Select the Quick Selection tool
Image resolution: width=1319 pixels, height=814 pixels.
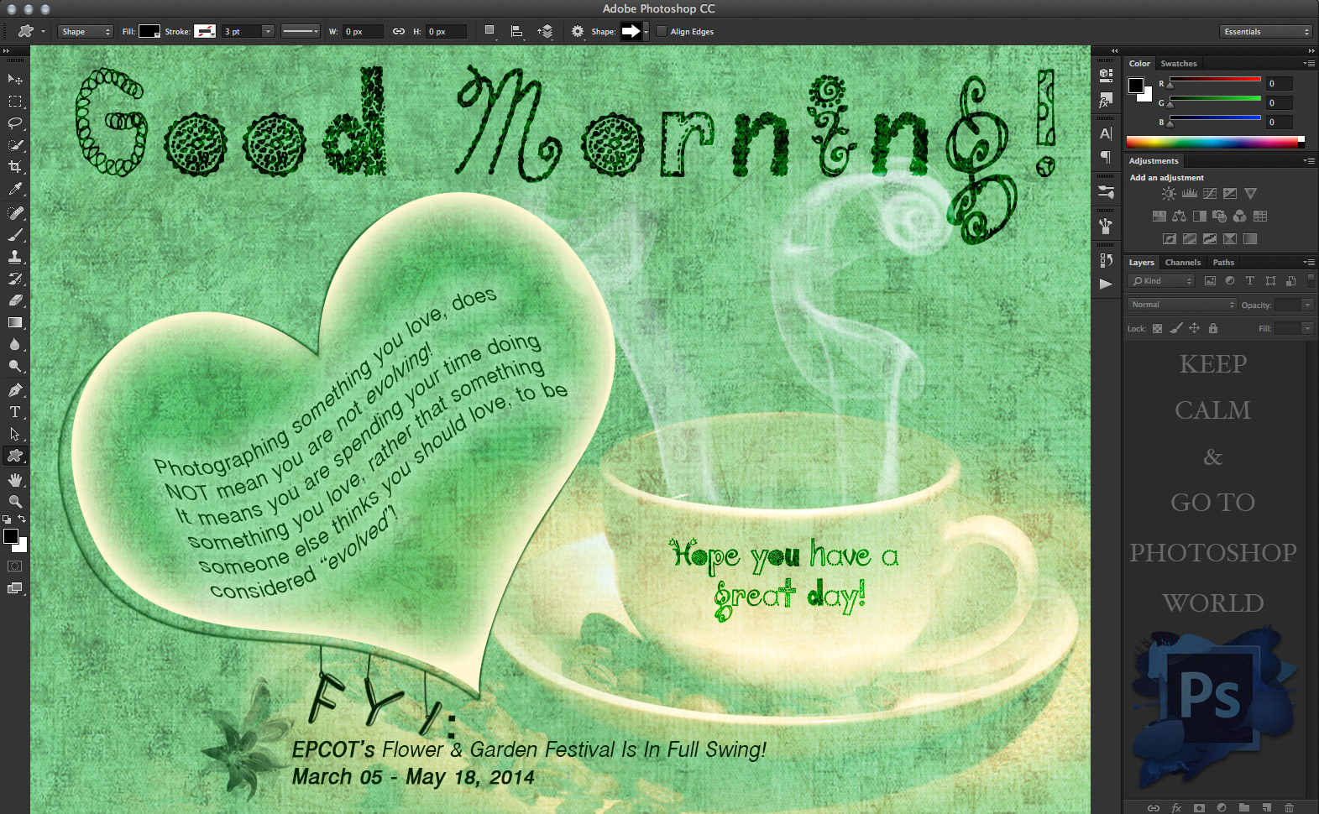pyautogui.click(x=15, y=145)
